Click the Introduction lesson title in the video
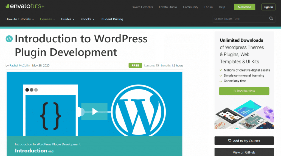The image size is (281, 156). click(x=31, y=151)
